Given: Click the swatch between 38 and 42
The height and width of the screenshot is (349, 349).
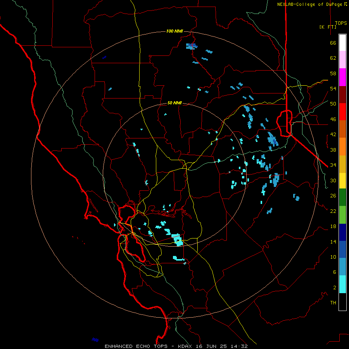Looking at the screenshot, I should pos(342,147).
